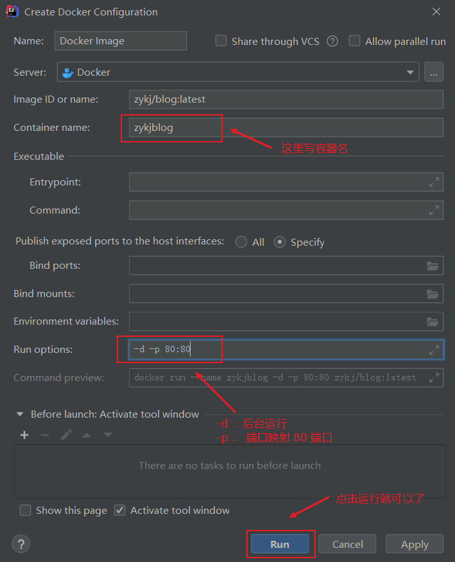Viewport: 455px width, 562px height.
Task: Click the Image ID or name field
Action: point(286,99)
